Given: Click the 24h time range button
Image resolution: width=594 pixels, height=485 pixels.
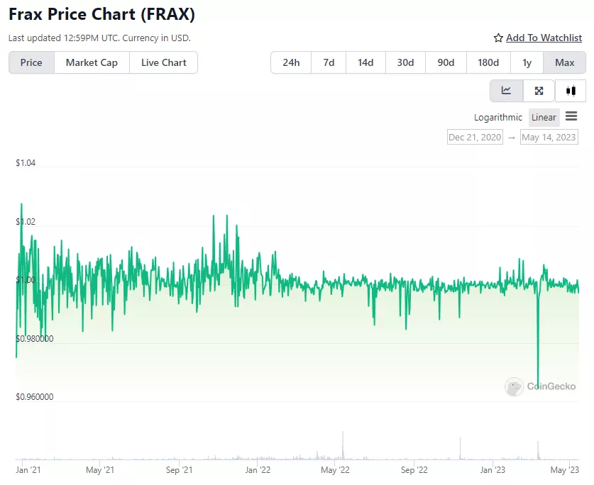Looking at the screenshot, I should tap(290, 62).
